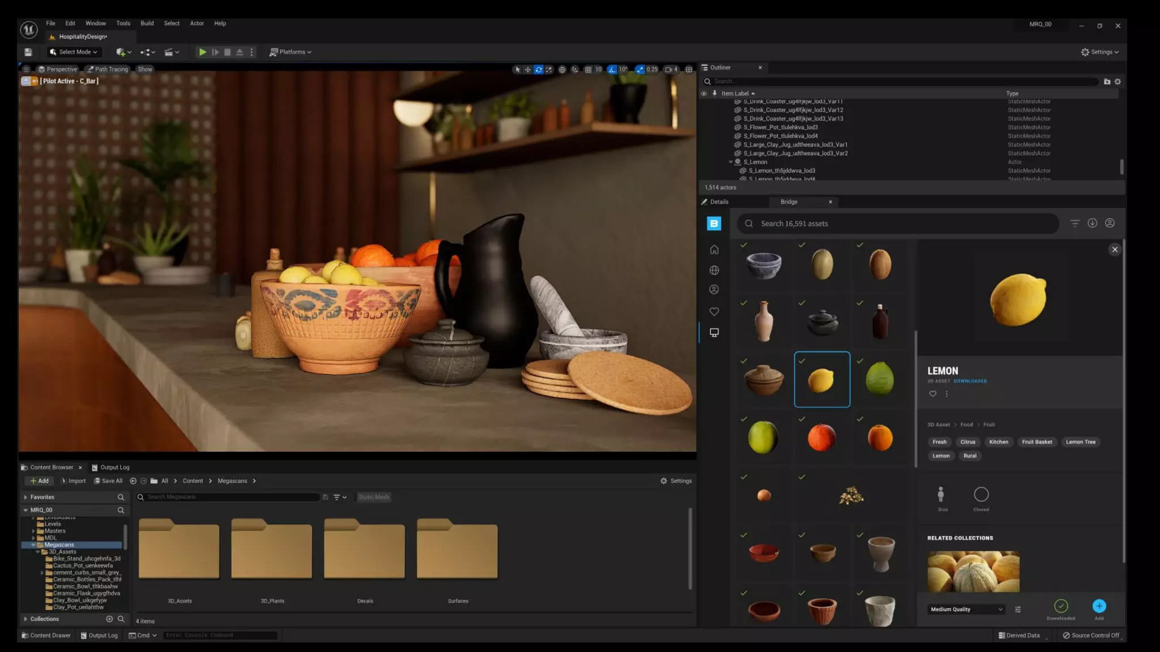Switch to the Details tab
1160x652 pixels.
tap(719, 202)
